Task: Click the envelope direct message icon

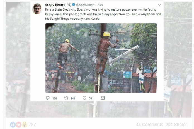Action: click(x=103, y=98)
